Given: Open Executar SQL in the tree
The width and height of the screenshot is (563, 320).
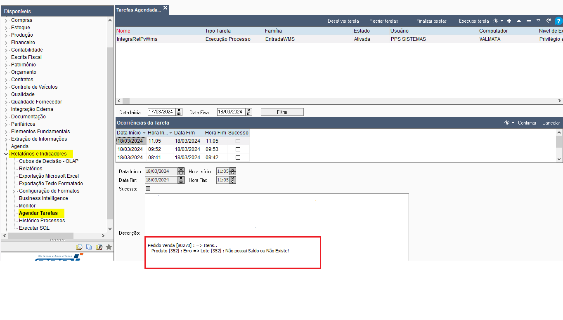Looking at the screenshot, I should (34, 228).
